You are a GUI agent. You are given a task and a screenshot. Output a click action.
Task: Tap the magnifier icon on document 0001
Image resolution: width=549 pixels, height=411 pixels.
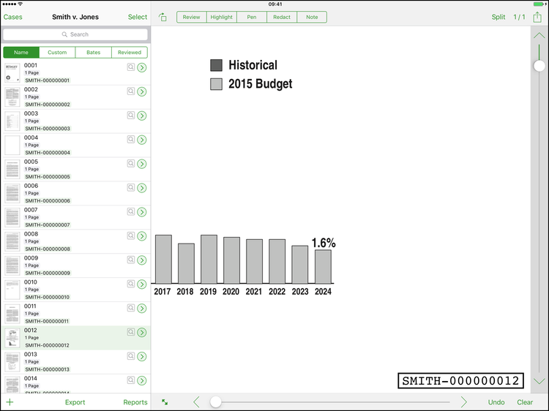tap(131, 67)
